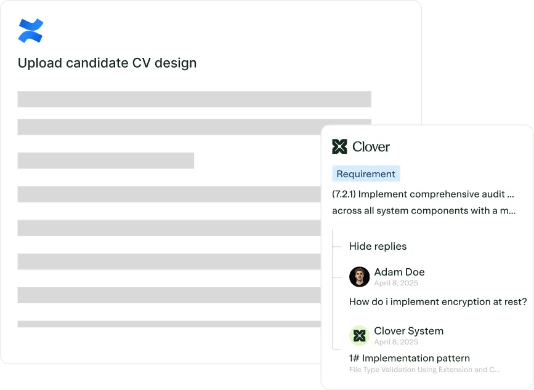Select the encryption at rest question
Viewport: 534px width, 390px height.
(438, 301)
